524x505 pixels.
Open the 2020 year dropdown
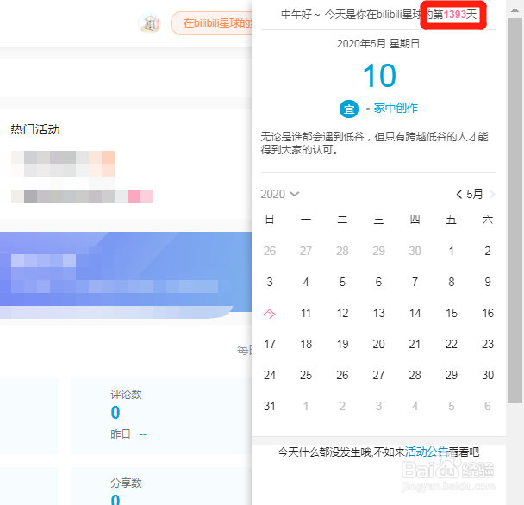tap(280, 194)
